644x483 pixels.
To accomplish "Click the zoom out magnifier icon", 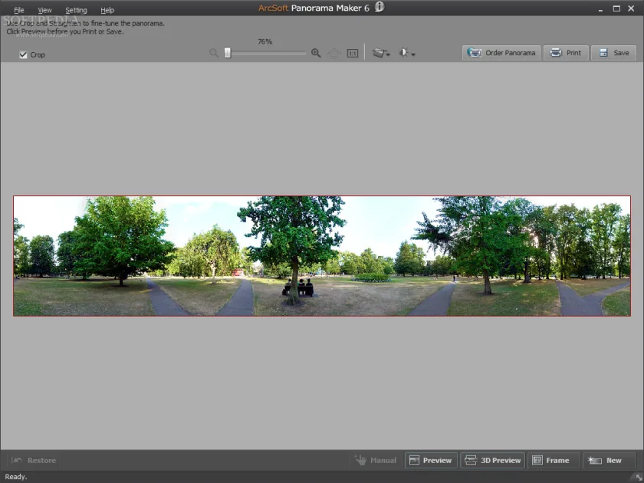I will [214, 53].
